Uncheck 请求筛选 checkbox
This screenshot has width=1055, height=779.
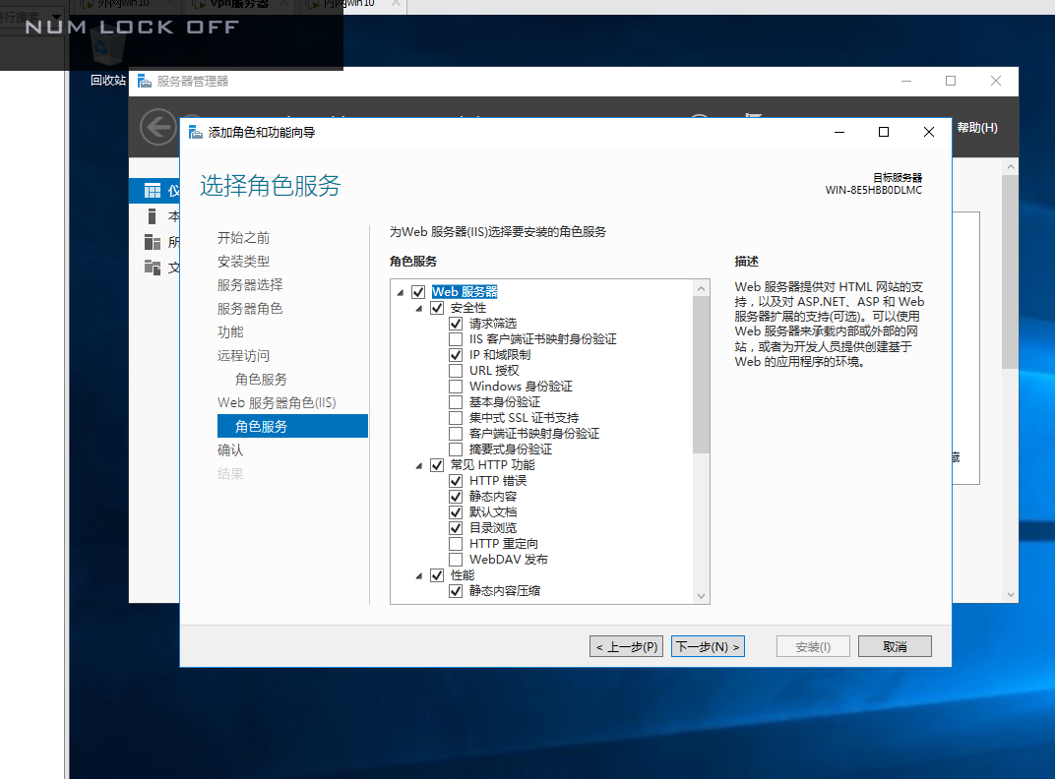click(456, 324)
